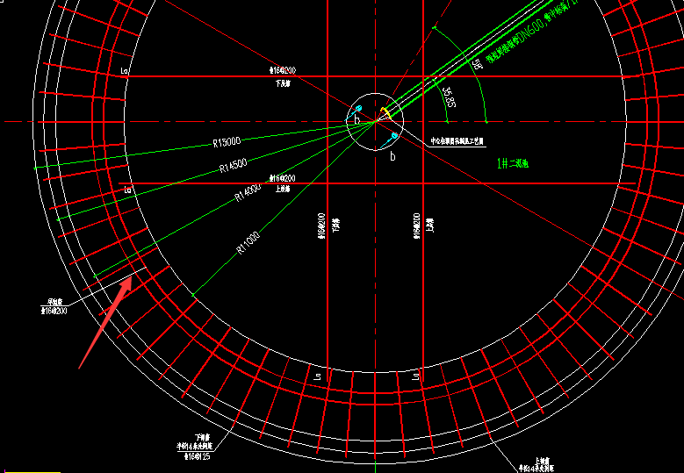
Task: Select the horizontal rebar label above 下层筋
Action: point(283,70)
